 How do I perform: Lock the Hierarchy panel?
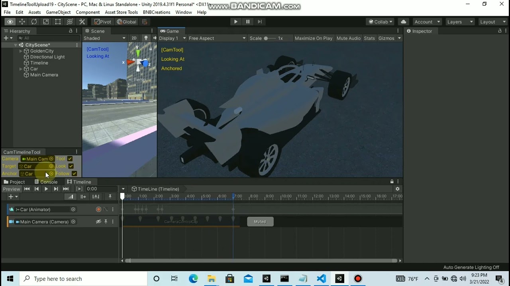pyautogui.click(x=71, y=31)
